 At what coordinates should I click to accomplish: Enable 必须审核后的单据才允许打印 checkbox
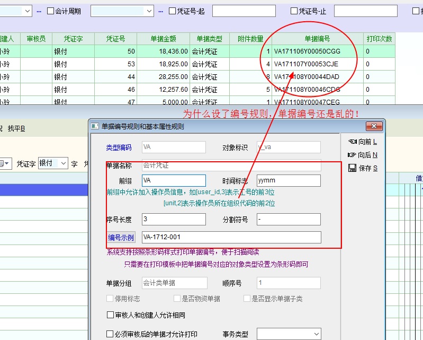(x=110, y=334)
